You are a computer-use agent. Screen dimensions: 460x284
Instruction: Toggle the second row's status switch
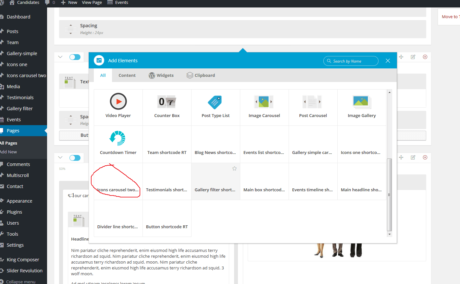pyautogui.click(x=75, y=158)
